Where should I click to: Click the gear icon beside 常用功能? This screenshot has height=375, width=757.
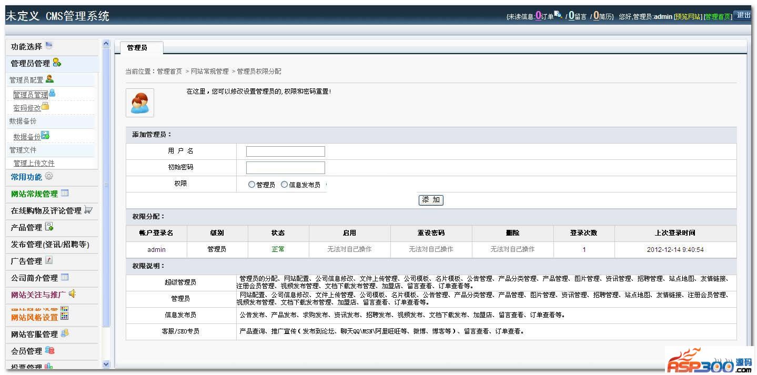pos(49,176)
